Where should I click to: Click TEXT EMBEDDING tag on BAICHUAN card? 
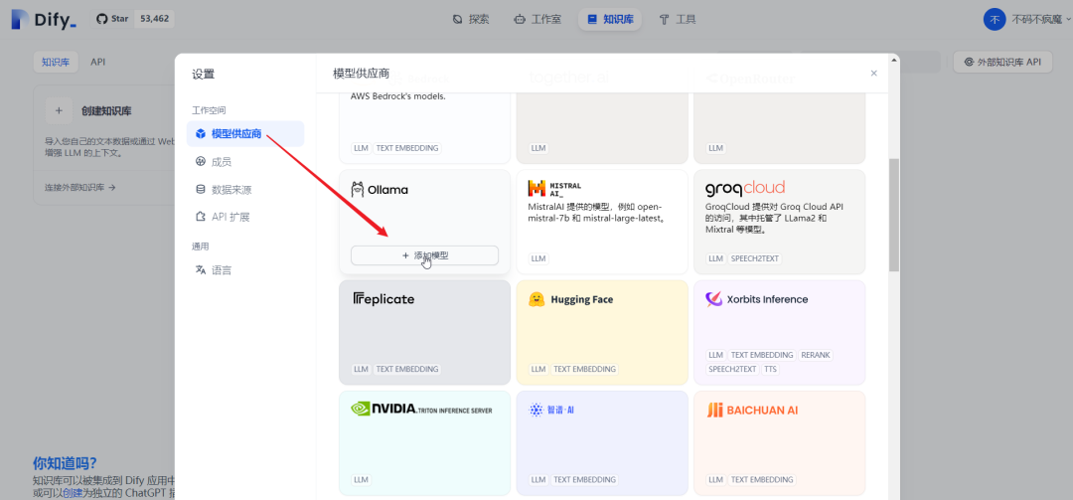pyautogui.click(x=762, y=479)
